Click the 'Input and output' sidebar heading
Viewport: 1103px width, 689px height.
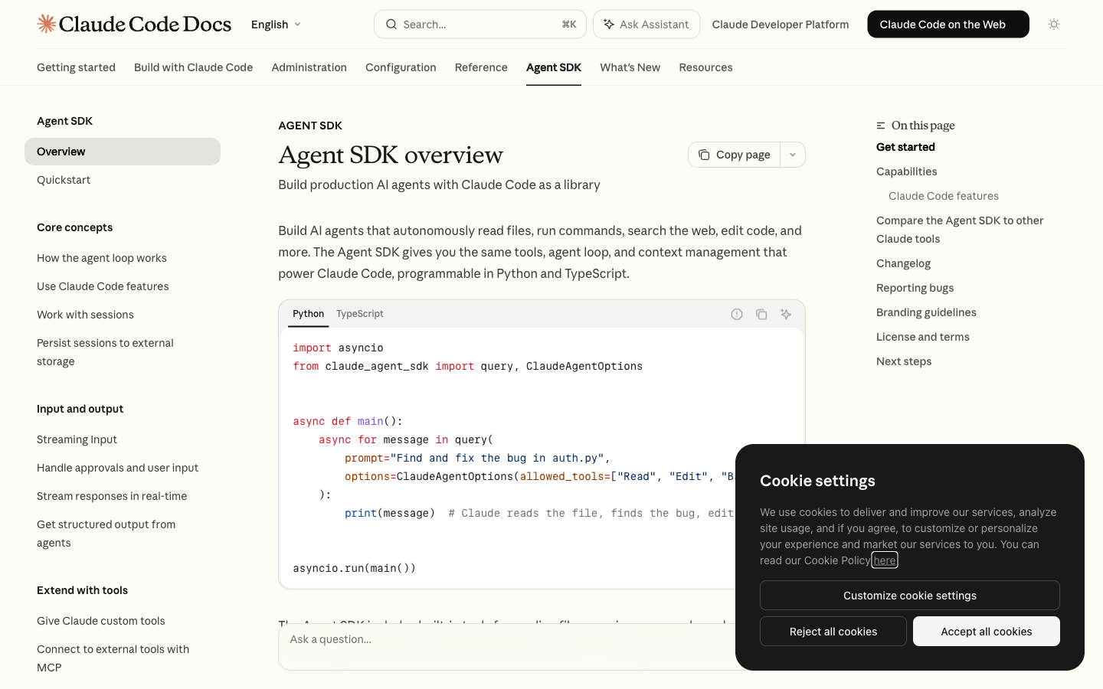(x=80, y=409)
